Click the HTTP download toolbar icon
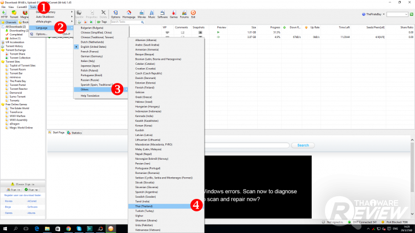This screenshot has height=233, width=415. click(x=4, y=14)
